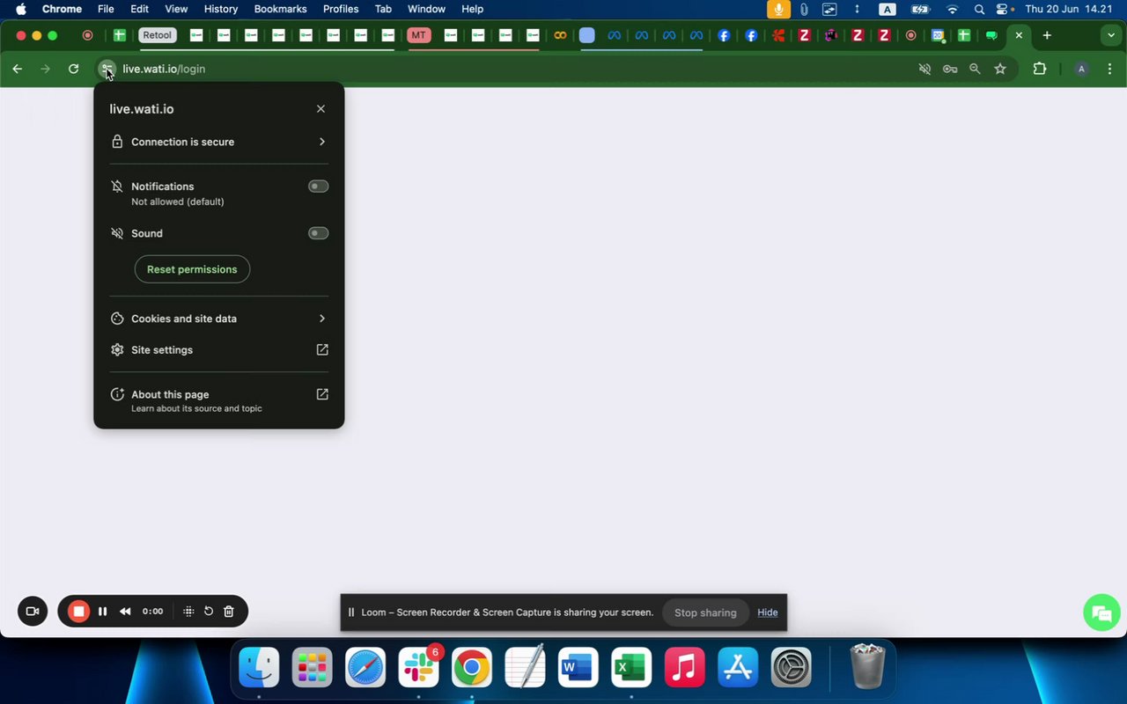Open the green chat widget

(x=1101, y=612)
